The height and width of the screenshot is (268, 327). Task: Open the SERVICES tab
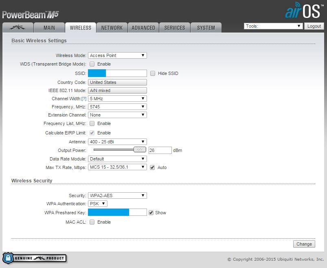point(175,28)
